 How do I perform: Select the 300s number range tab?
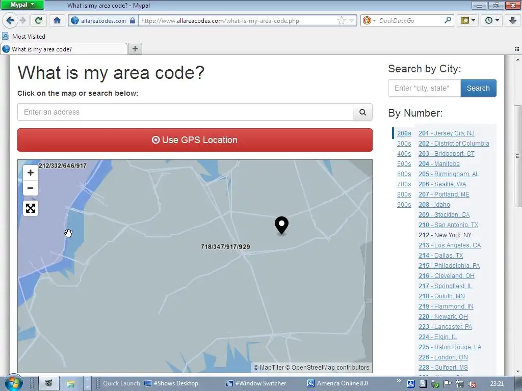coord(404,143)
